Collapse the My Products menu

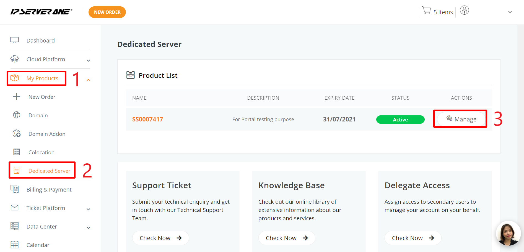(88, 80)
